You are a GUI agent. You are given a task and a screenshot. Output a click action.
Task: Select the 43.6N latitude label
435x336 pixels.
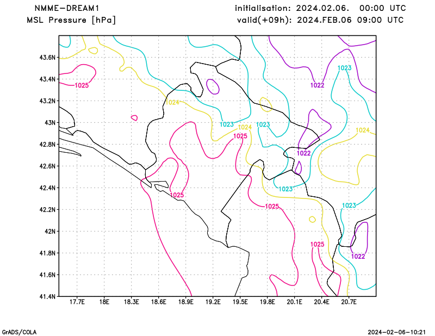tap(47, 58)
